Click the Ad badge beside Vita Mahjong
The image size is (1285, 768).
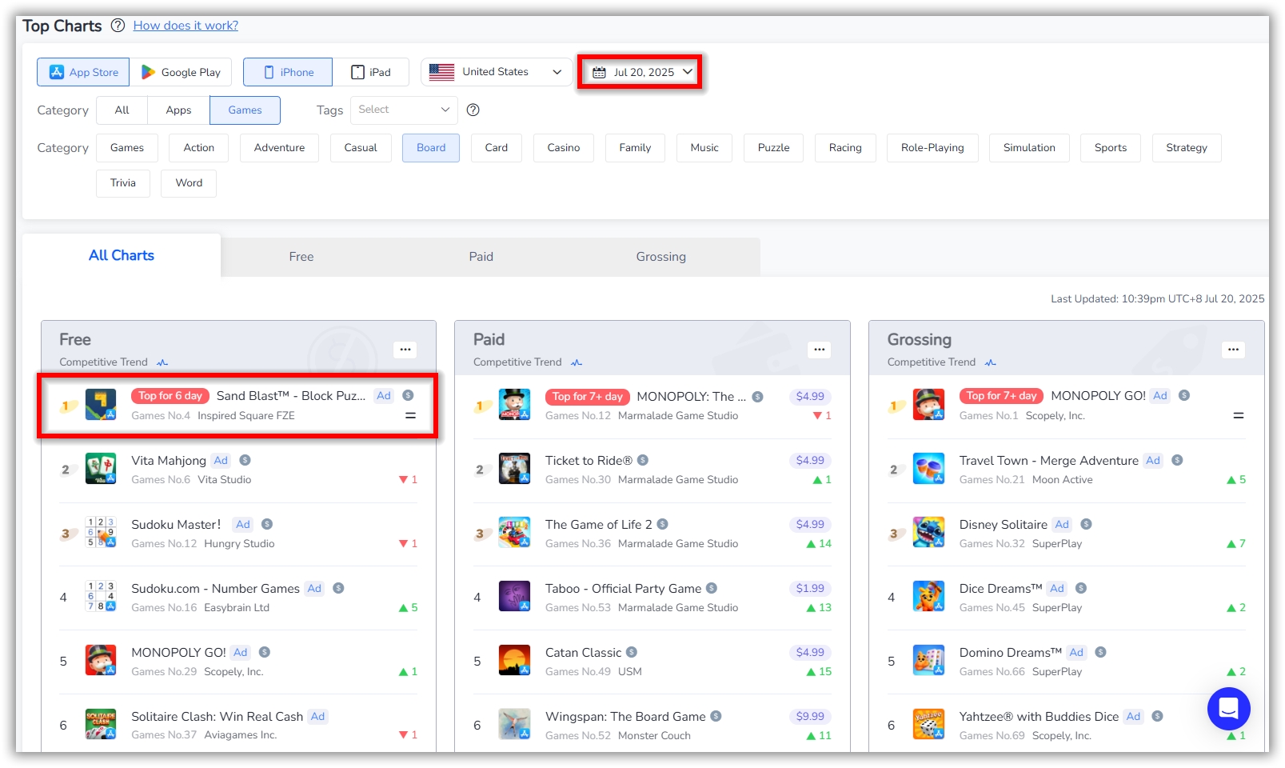221,461
